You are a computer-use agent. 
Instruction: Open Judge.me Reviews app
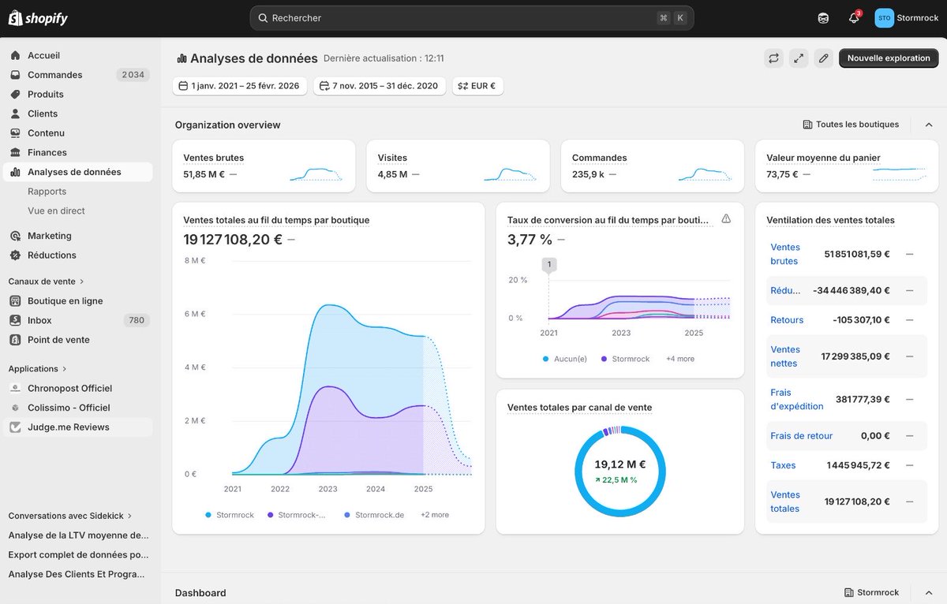(79, 427)
